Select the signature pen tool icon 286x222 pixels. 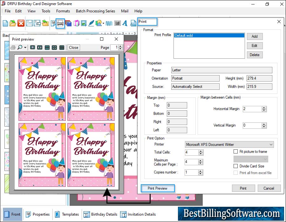[92, 23]
